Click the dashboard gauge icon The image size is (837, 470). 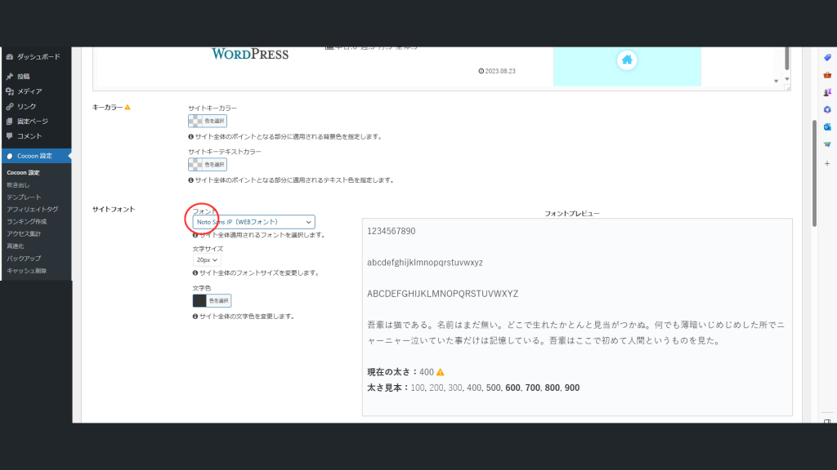click(x=10, y=56)
